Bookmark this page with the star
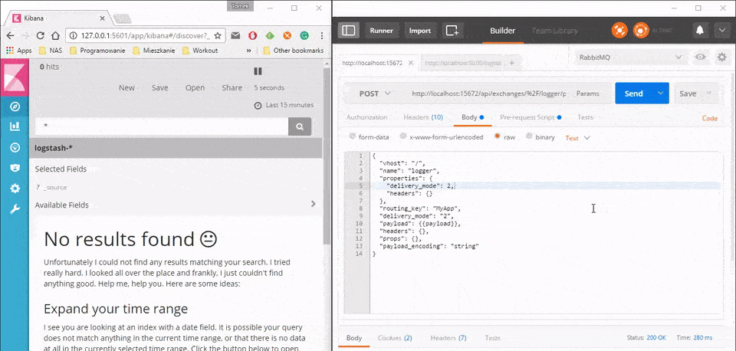The width and height of the screenshot is (736, 351). (218, 36)
